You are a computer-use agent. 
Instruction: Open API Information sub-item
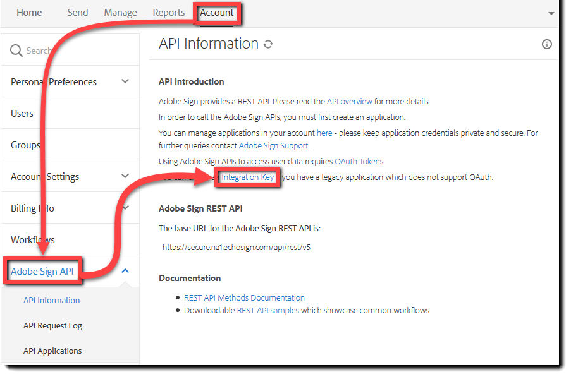click(x=52, y=301)
